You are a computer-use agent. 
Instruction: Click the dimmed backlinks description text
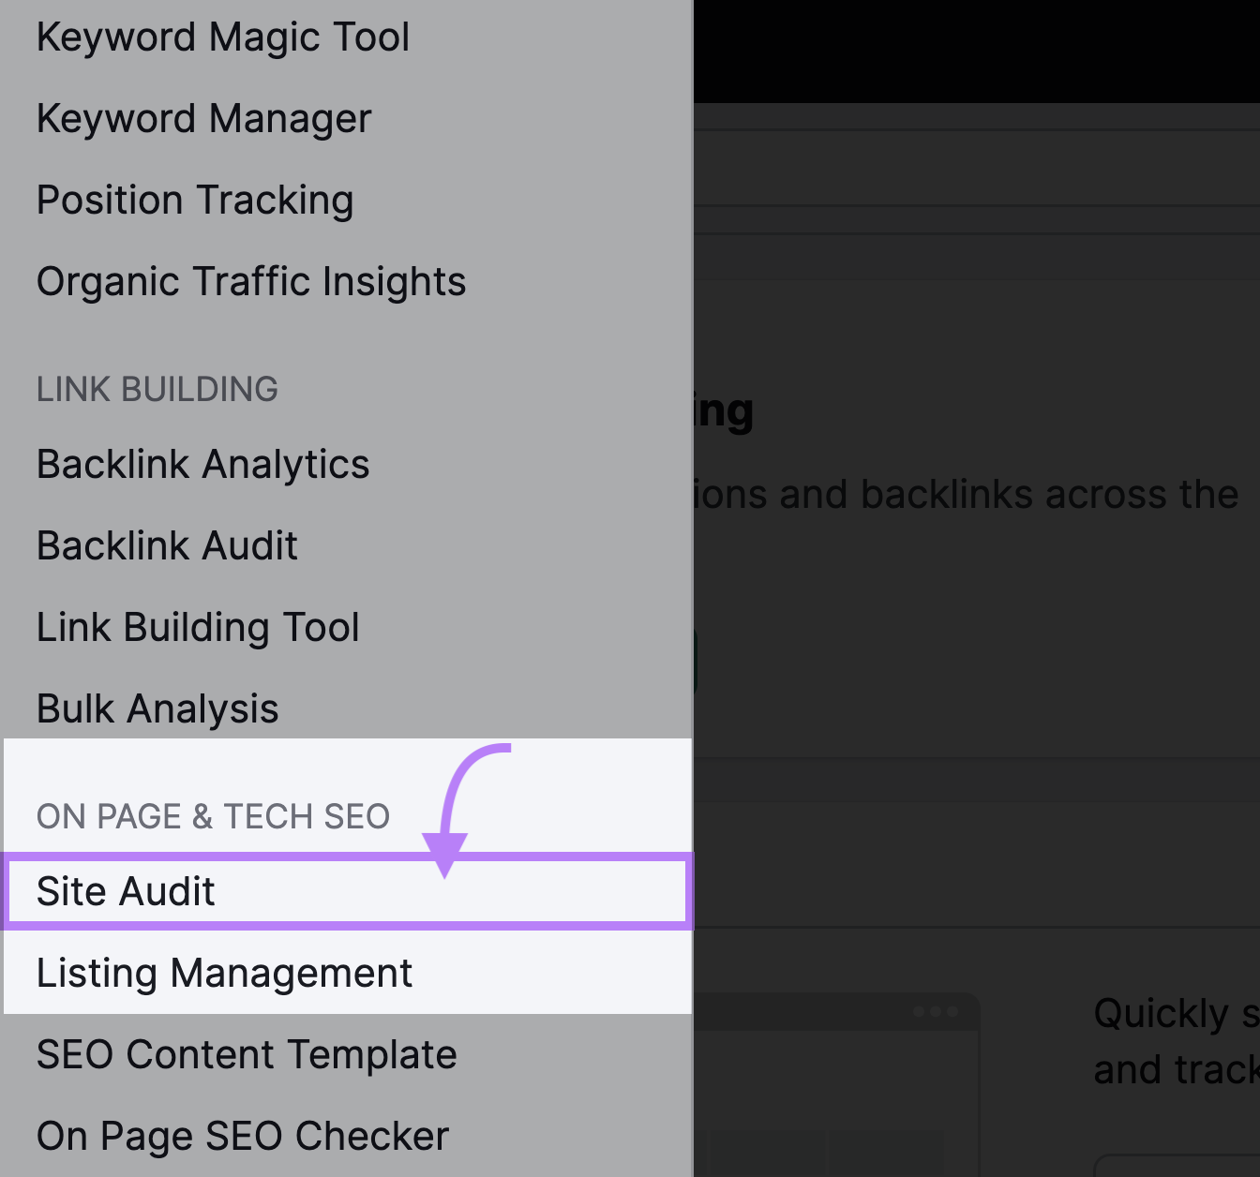966,495
